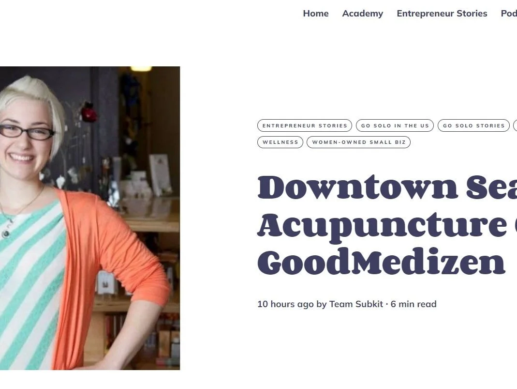Click the article's featured photo
The image size is (517, 389).
(90, 218)
